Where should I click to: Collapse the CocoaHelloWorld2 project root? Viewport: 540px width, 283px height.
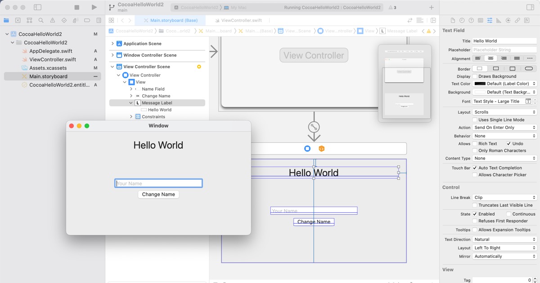[x=7, y=34]
